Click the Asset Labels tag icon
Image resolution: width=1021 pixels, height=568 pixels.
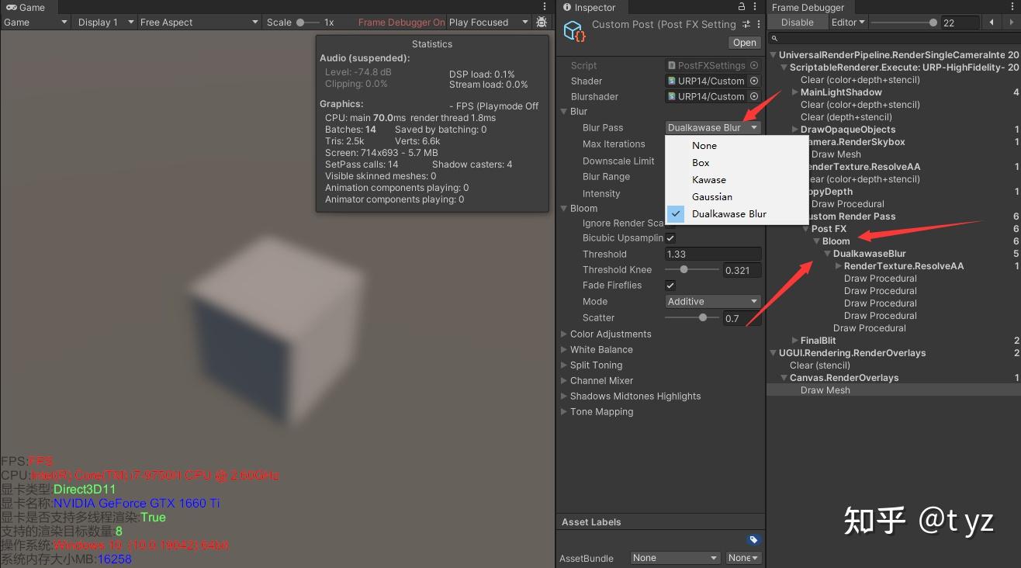(752, 539)
